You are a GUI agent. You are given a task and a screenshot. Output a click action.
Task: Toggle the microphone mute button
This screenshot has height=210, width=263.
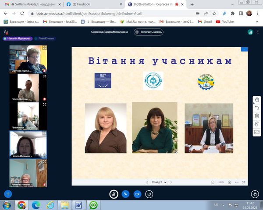tap(114, 193)
